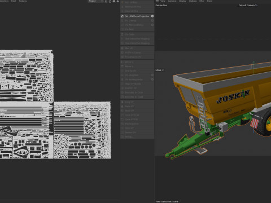Click the Mirror U icon
This screenshot has width=271, height=203.
tap(122, 62)
